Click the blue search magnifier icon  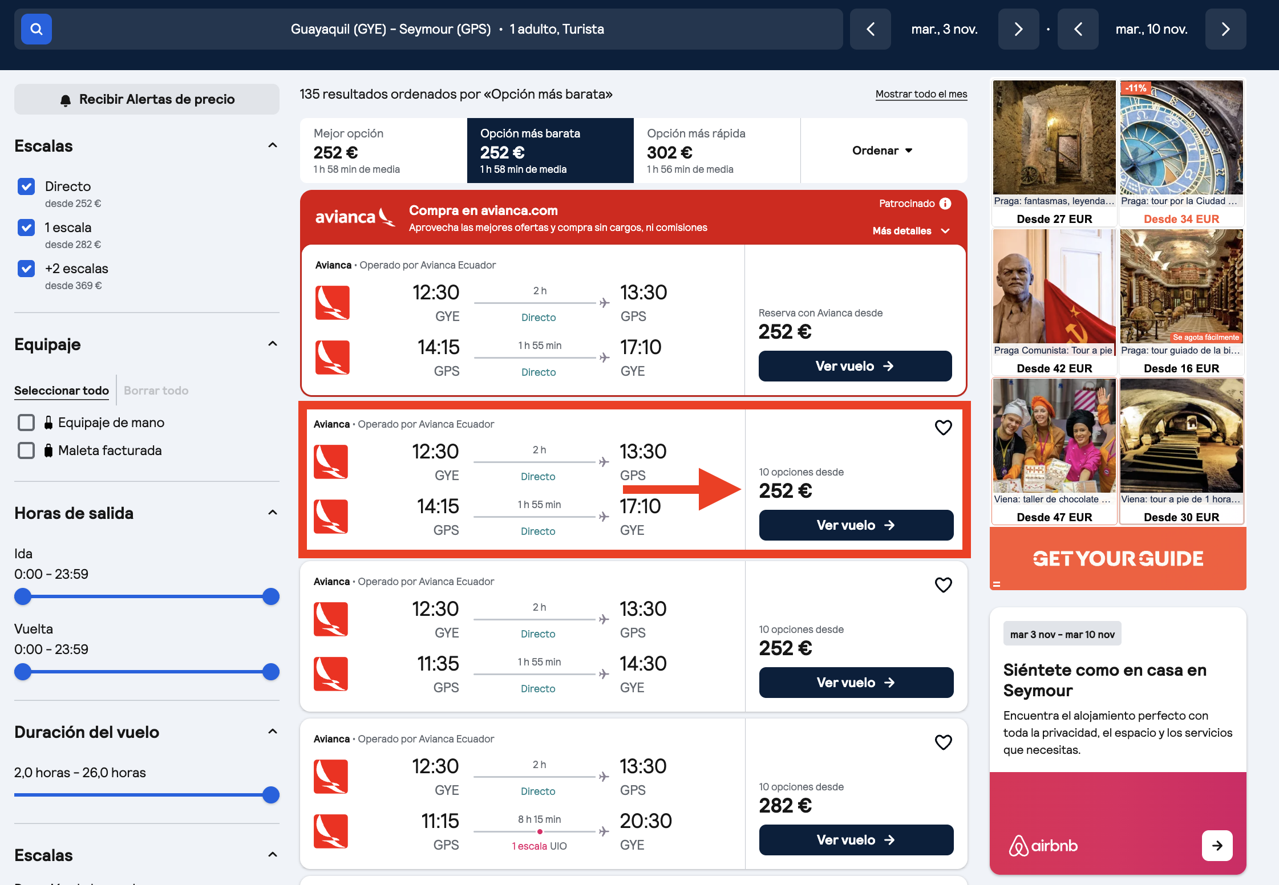tap(37, 29)
